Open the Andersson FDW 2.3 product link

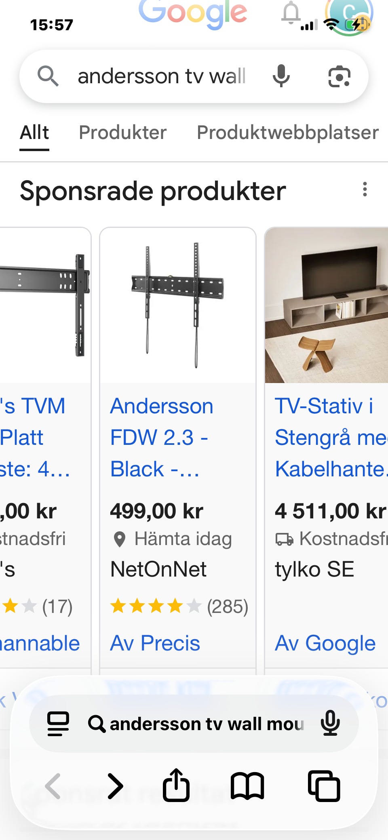pyautogui.click(x=161, y=436)
